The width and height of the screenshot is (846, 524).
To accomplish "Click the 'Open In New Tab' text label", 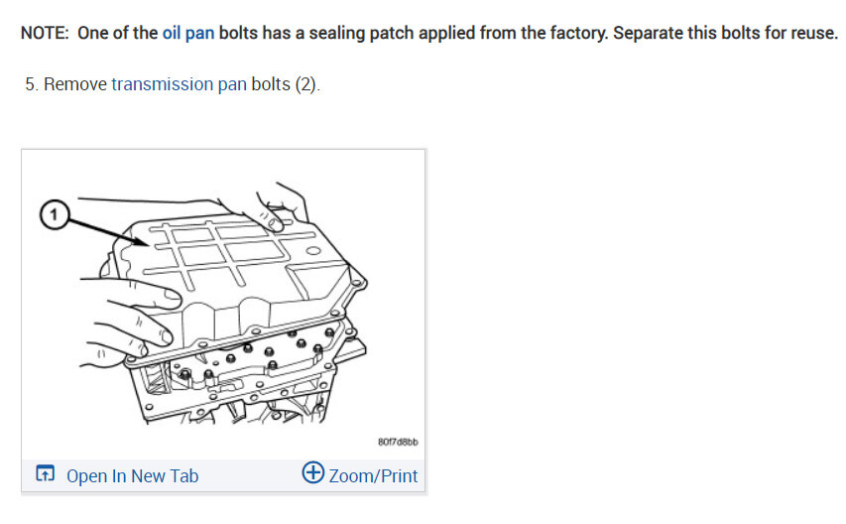I will pyautogui.click(x=132, y=476).
